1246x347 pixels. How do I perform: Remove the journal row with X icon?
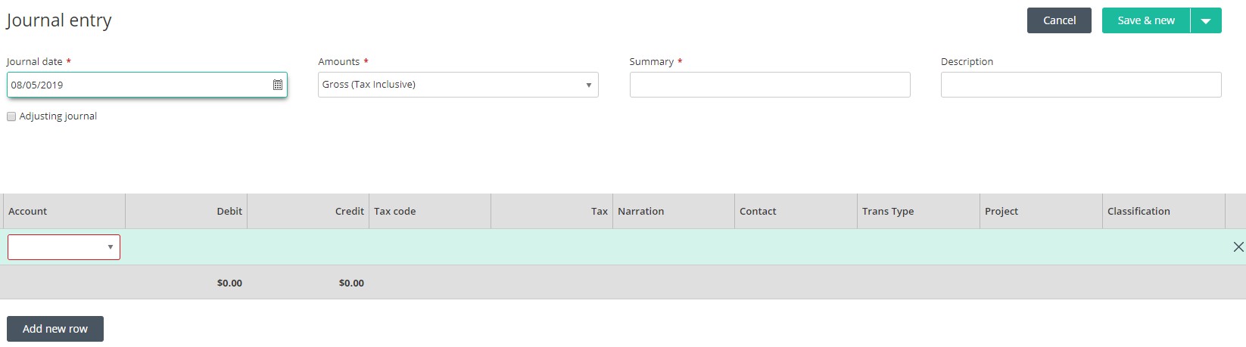[x=1238, y=247]
